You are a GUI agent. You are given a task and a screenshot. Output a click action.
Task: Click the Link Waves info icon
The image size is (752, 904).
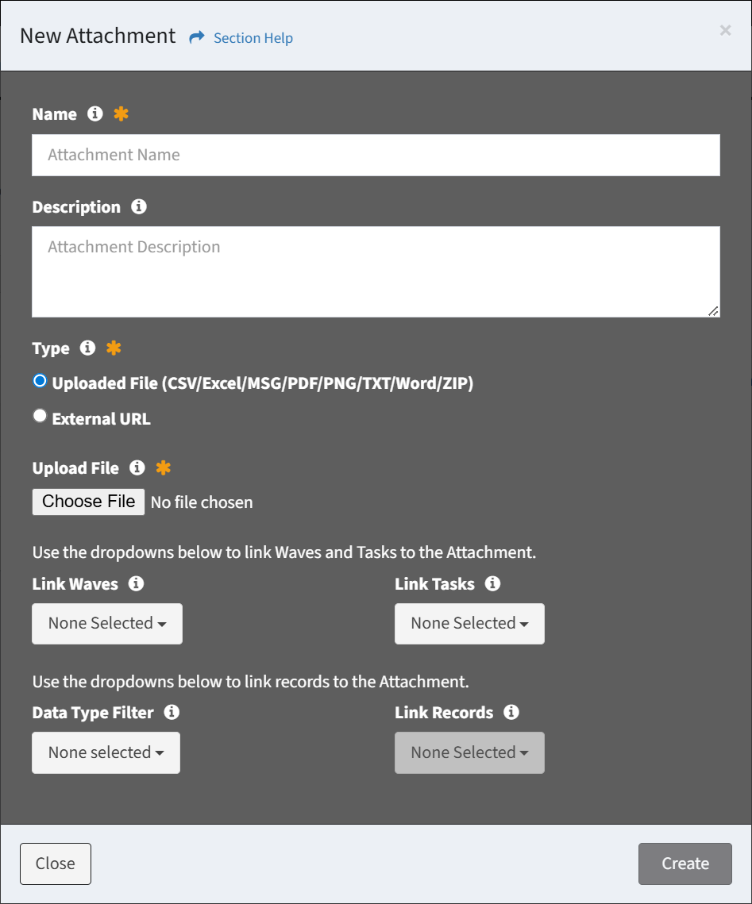pos(136,583)
